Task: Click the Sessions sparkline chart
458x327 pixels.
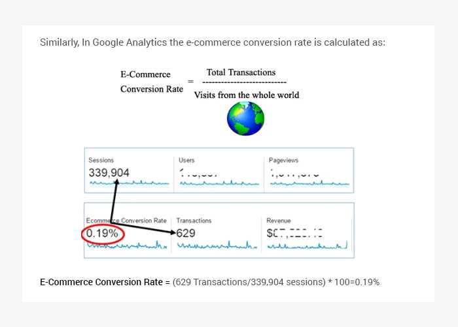Action: [x=128, y=184]
